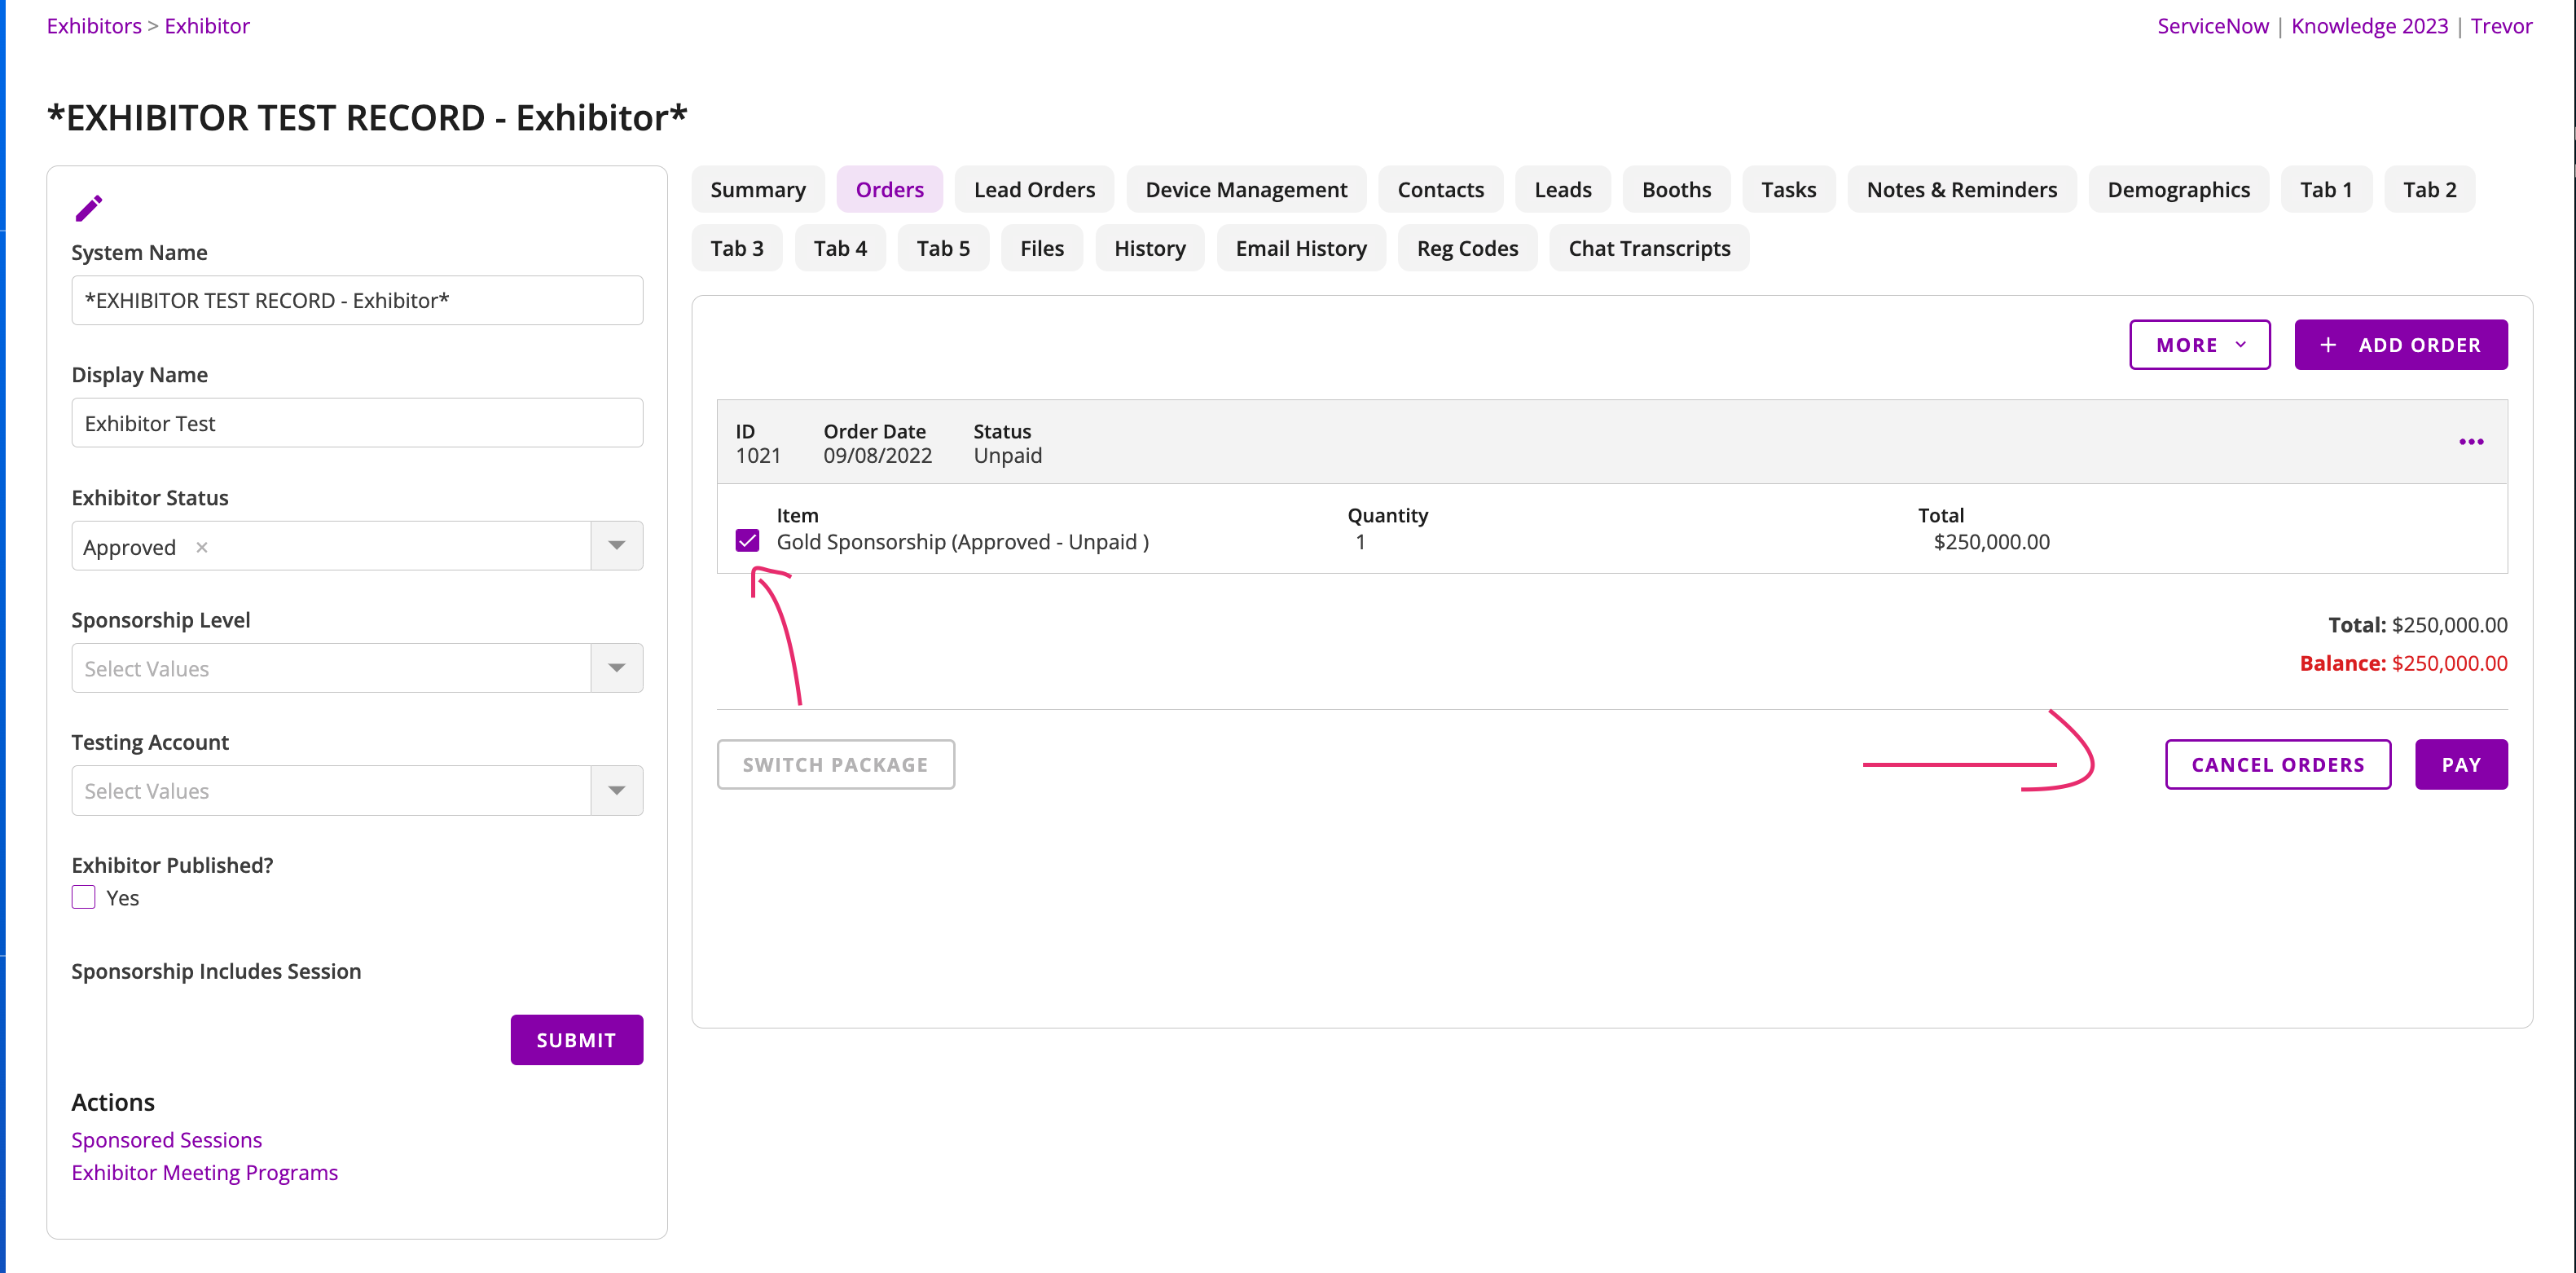Click the purple pencil edit icon
This screenshot has width=2576, height=1273.
[88, 208]
